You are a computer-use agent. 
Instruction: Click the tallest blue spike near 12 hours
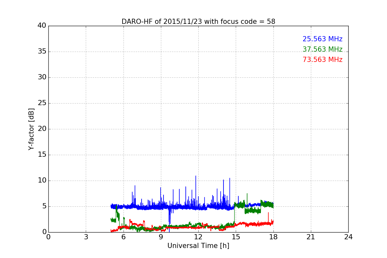[x=196, y=176]
